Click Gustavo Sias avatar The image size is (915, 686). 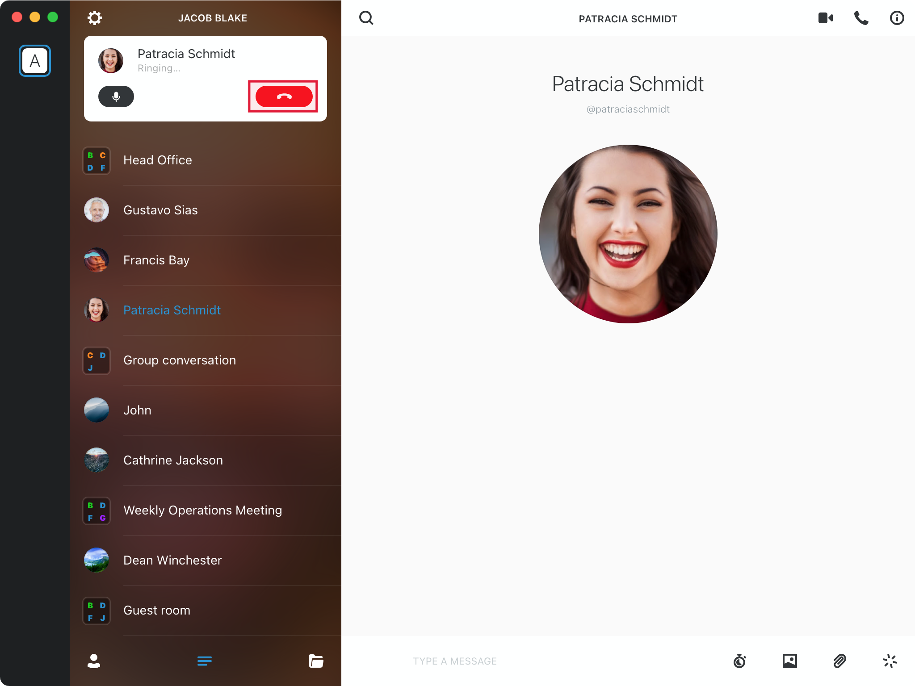coord(97,210)
